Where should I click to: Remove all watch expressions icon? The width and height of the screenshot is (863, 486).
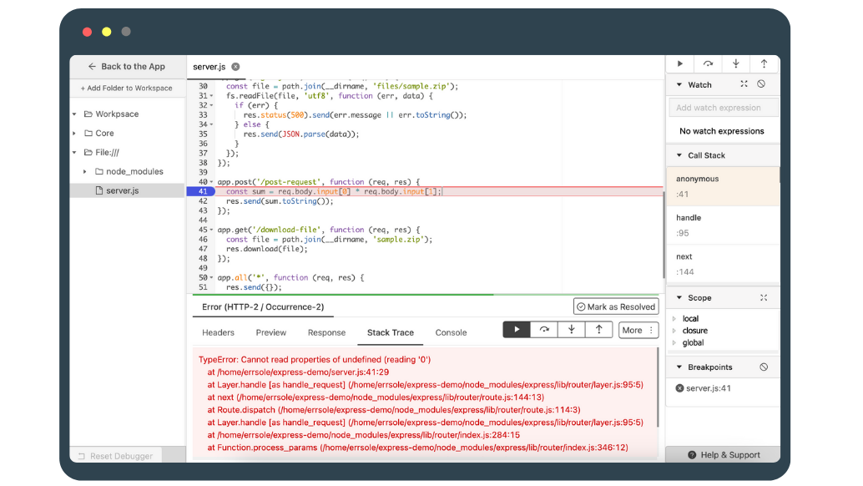(761, 84)
